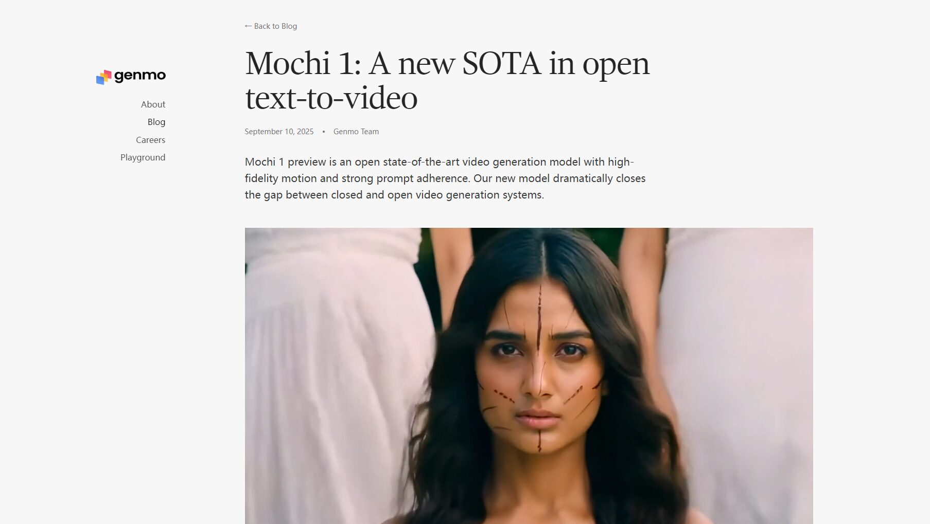Launch the Playground from the sidebar
Screen dimensions: 930x524
pos(143,157)
